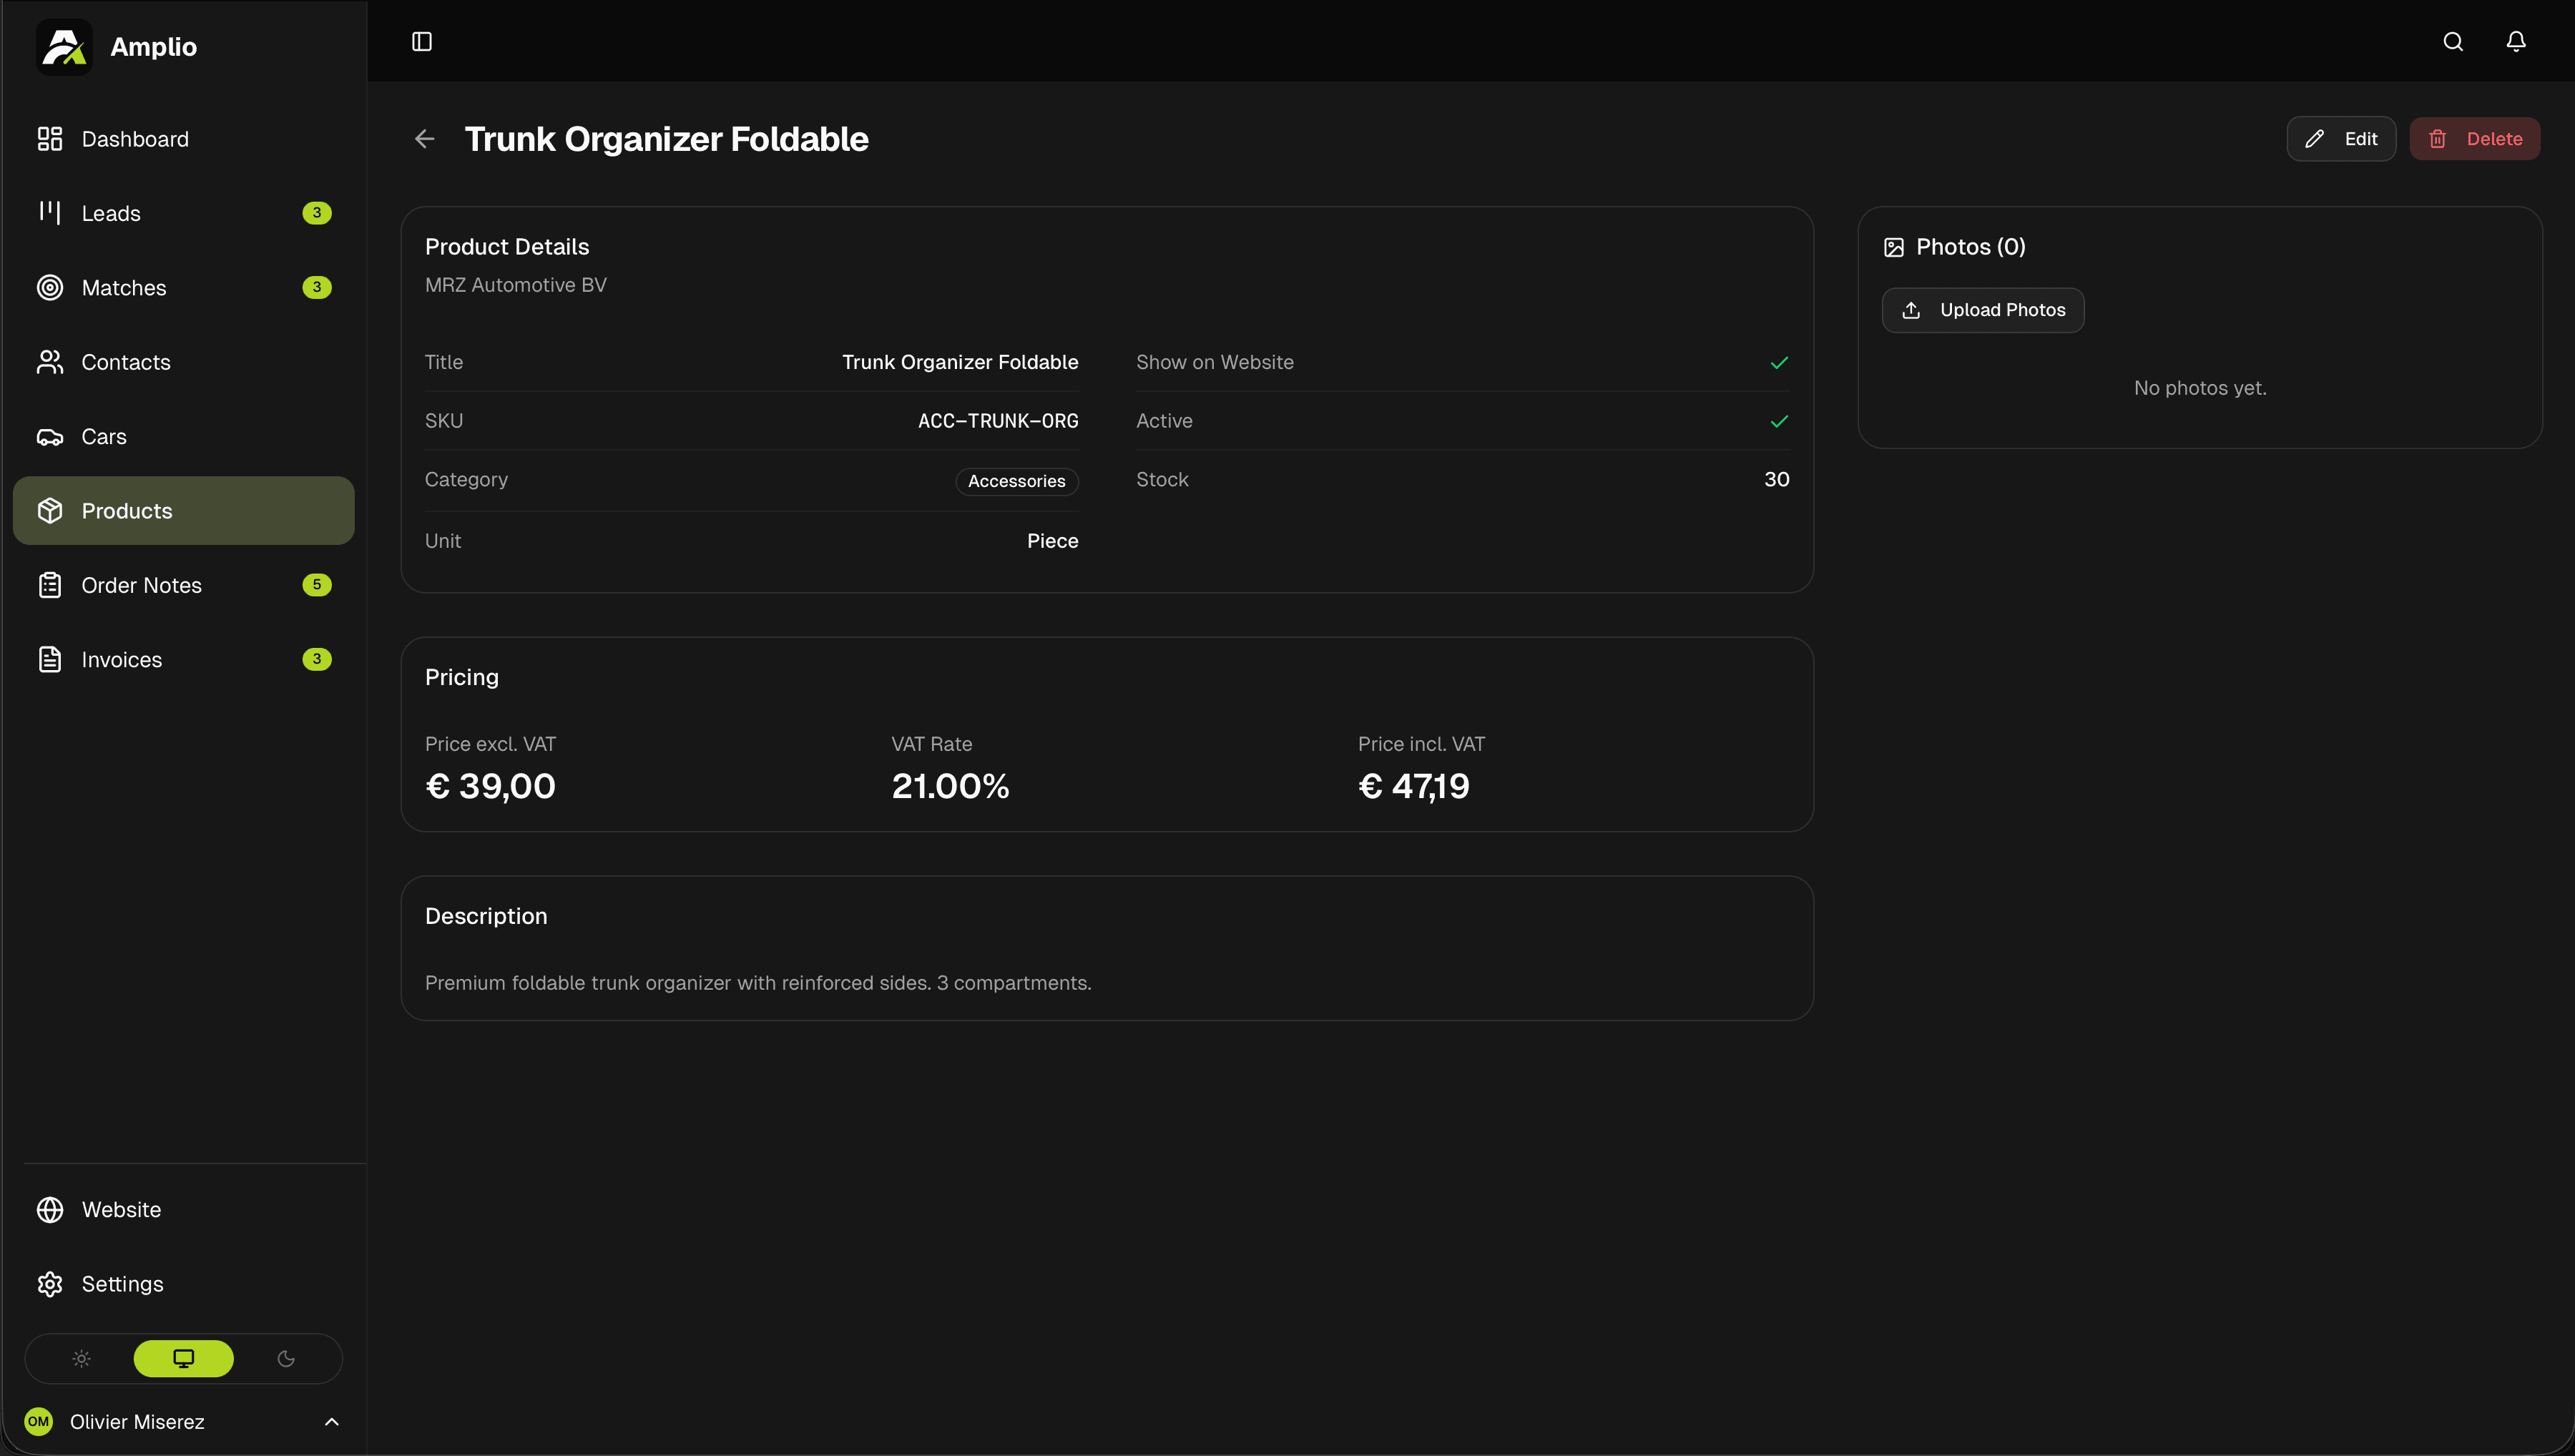
Task: Click the Amplio logo icon
Action: point(64,46)
